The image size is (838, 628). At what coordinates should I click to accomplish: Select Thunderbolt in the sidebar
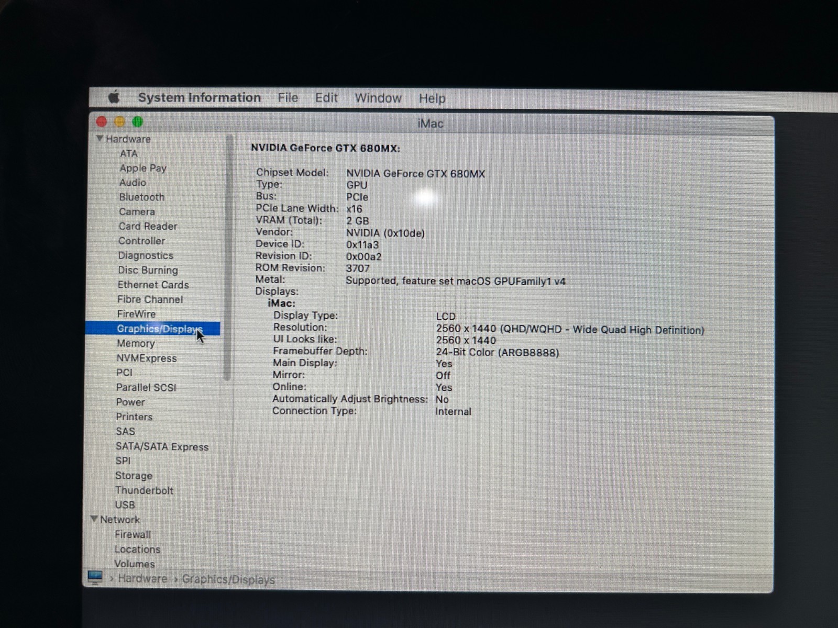(x=144, y=490)
